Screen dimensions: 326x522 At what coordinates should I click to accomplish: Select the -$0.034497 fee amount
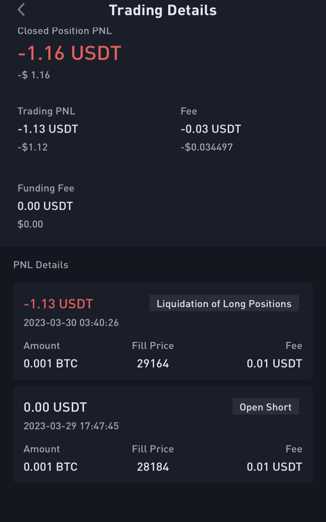(x=206, y=147)
